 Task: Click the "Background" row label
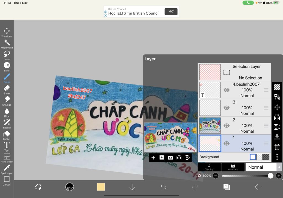(209, 157)
